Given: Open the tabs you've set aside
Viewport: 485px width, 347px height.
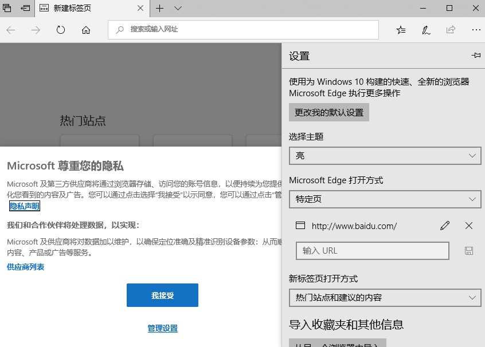Looking at the screenshot, I should pyautogui.click(x=7, y=9).
